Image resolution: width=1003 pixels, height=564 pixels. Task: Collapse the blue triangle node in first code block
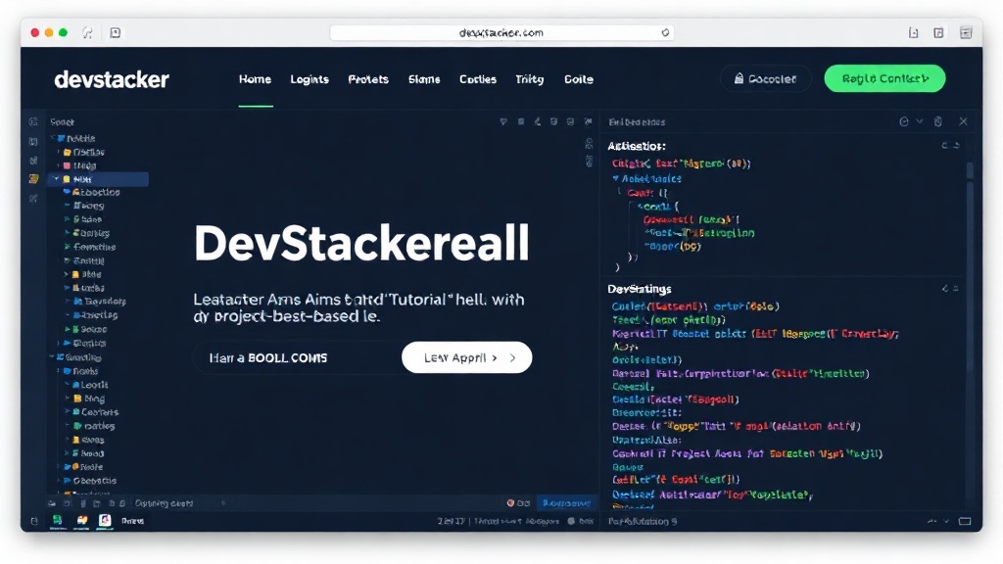tap(615, 179)
